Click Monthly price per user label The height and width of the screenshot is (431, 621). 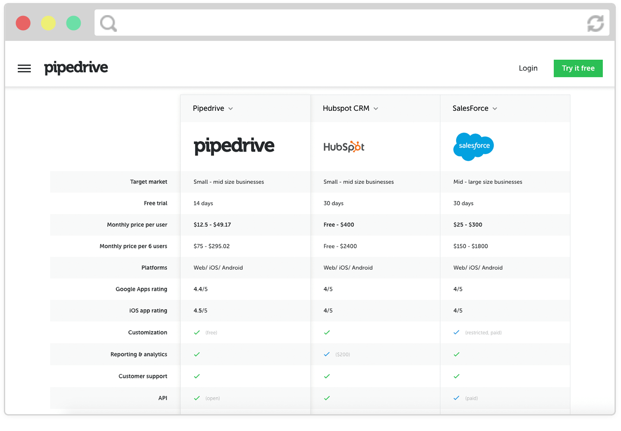coord(137,225)
